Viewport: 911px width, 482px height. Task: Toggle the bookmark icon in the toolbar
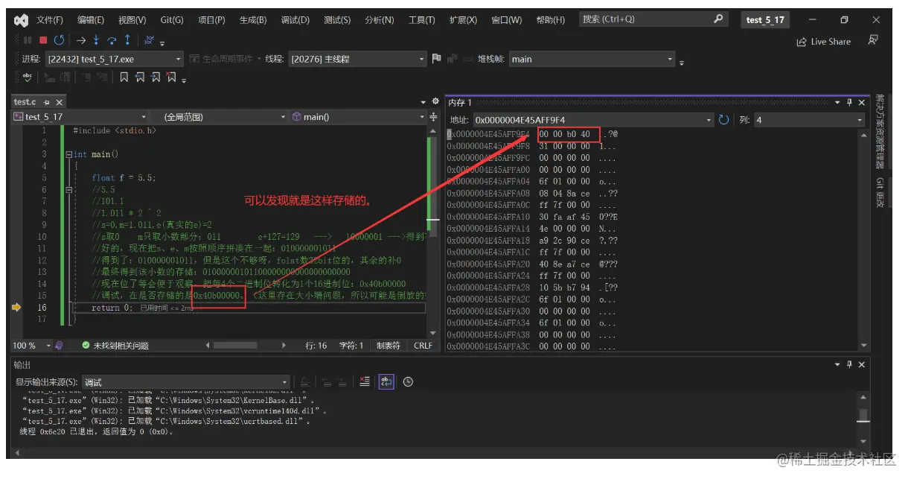[124, 77]
